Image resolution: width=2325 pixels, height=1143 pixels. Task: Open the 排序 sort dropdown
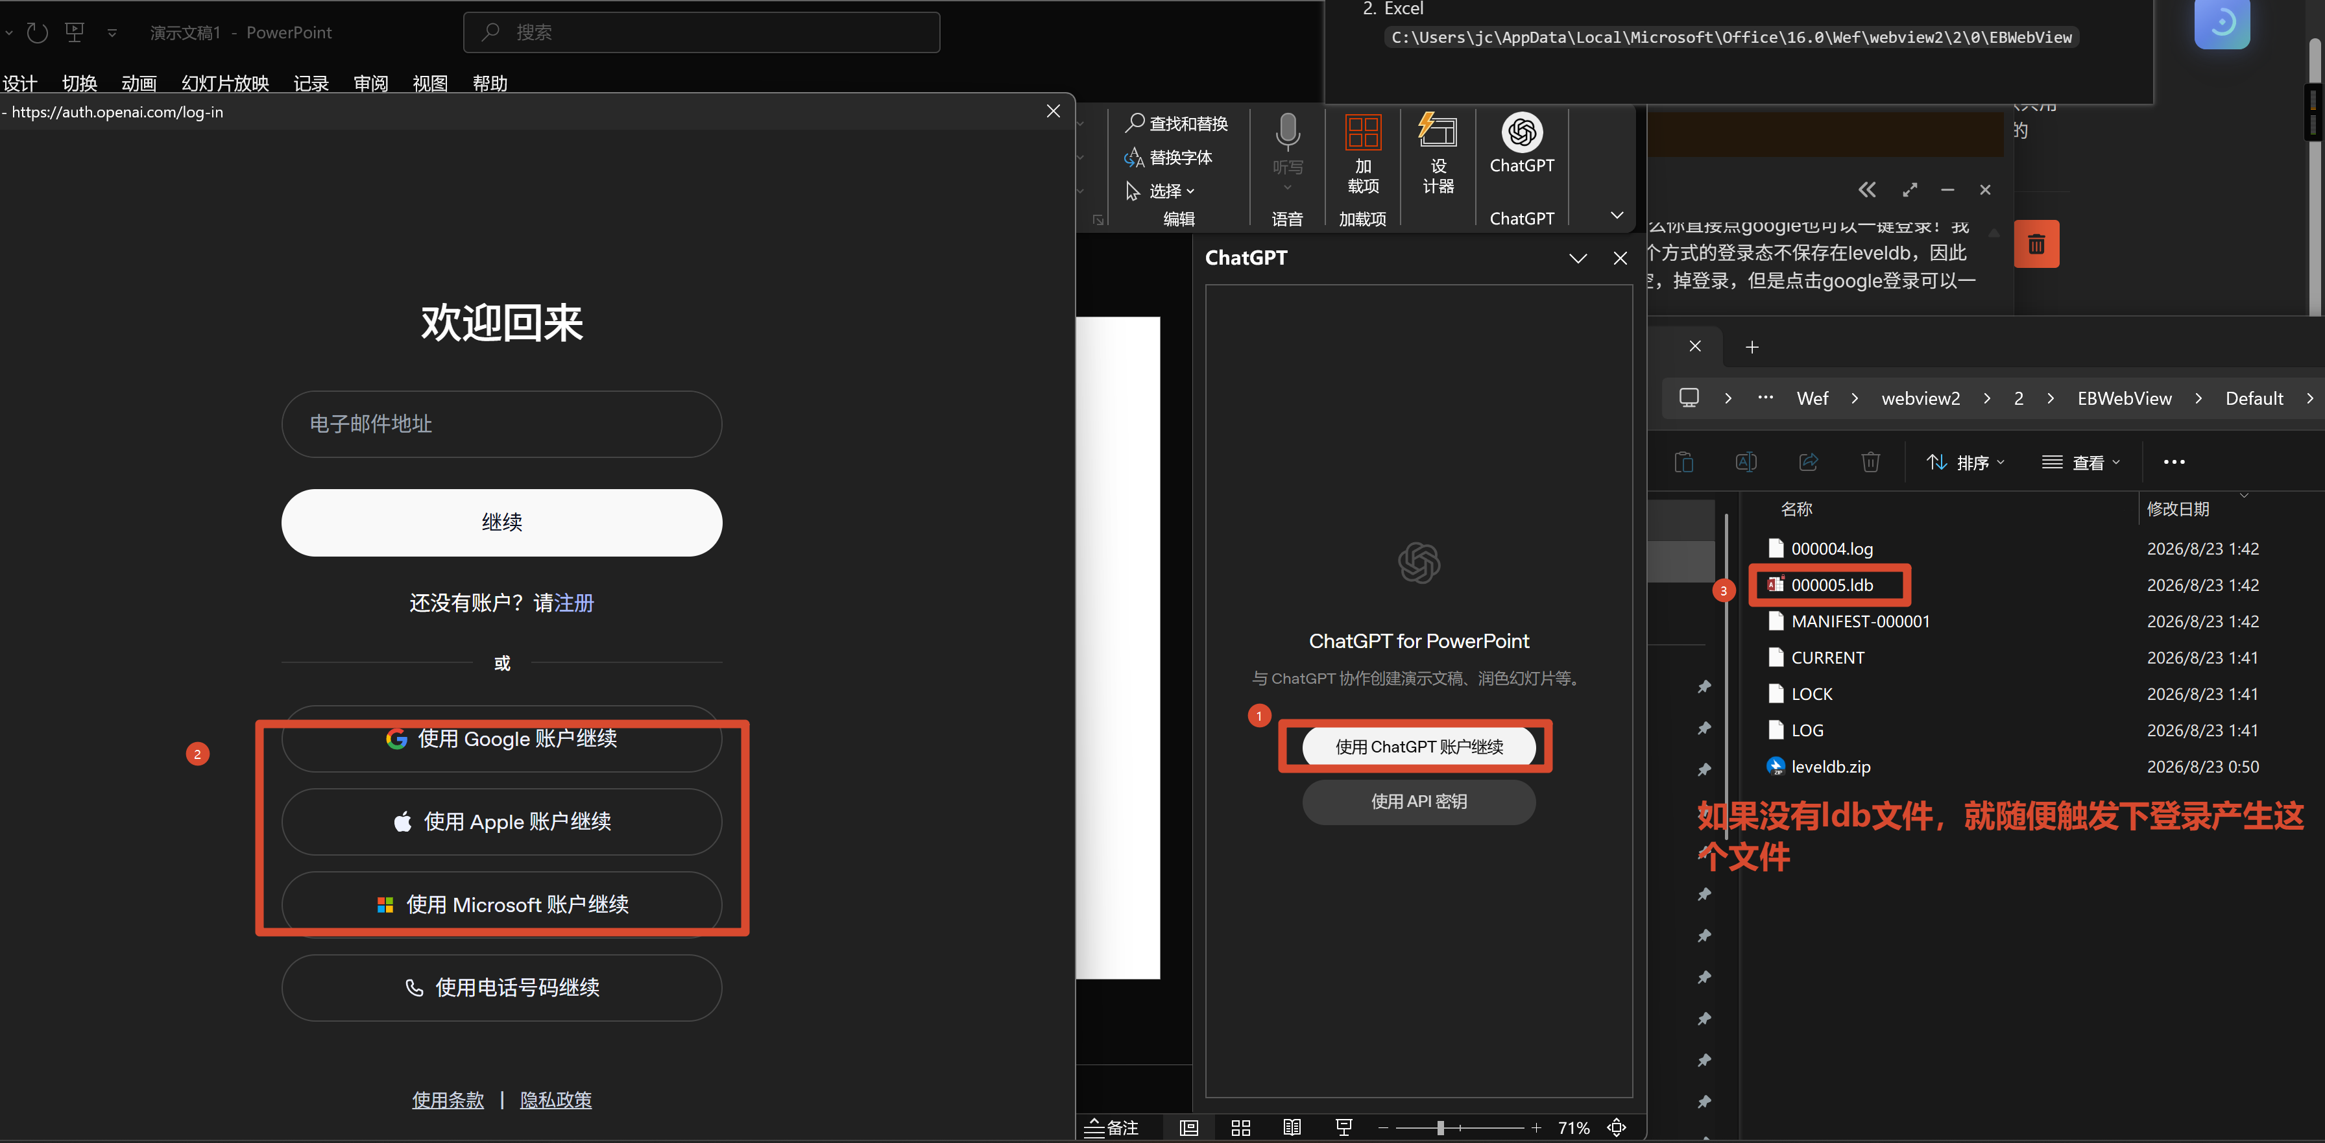point(1966,463)
